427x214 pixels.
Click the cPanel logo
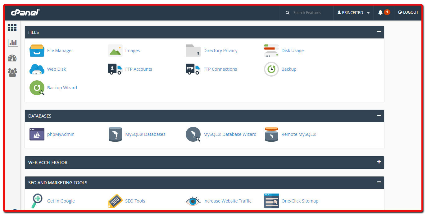tap(25, 12)
